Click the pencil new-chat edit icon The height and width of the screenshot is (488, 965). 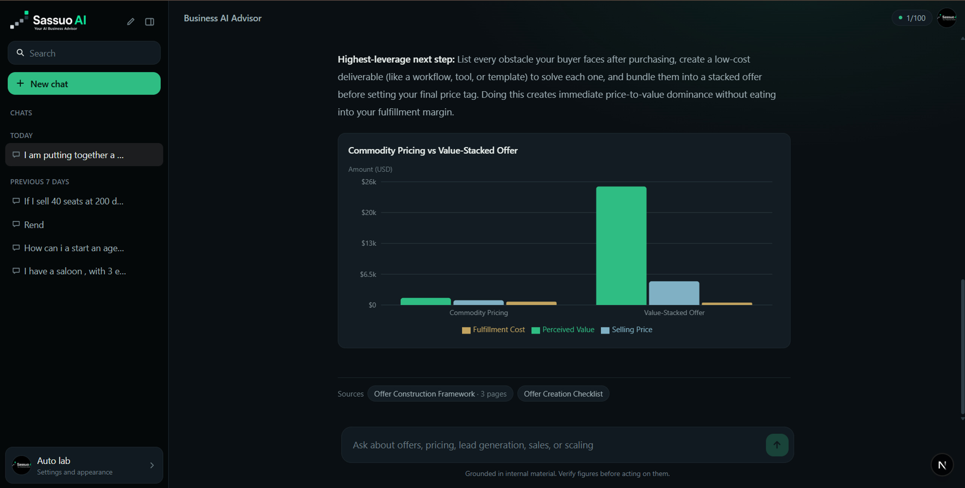point(130,21)
